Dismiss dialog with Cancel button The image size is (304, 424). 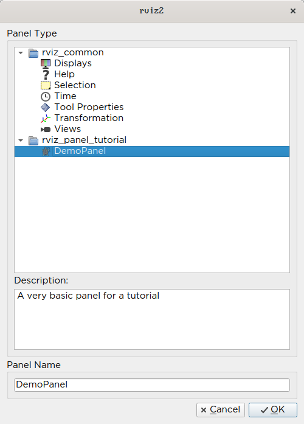click(221, 409)
